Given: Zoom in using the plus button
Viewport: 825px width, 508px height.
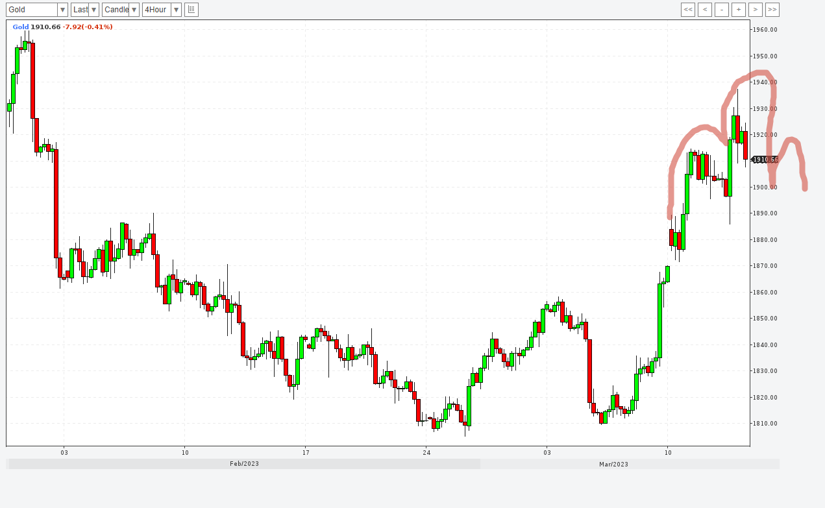Looking at the screenshot, I should [x=739, y=10].
